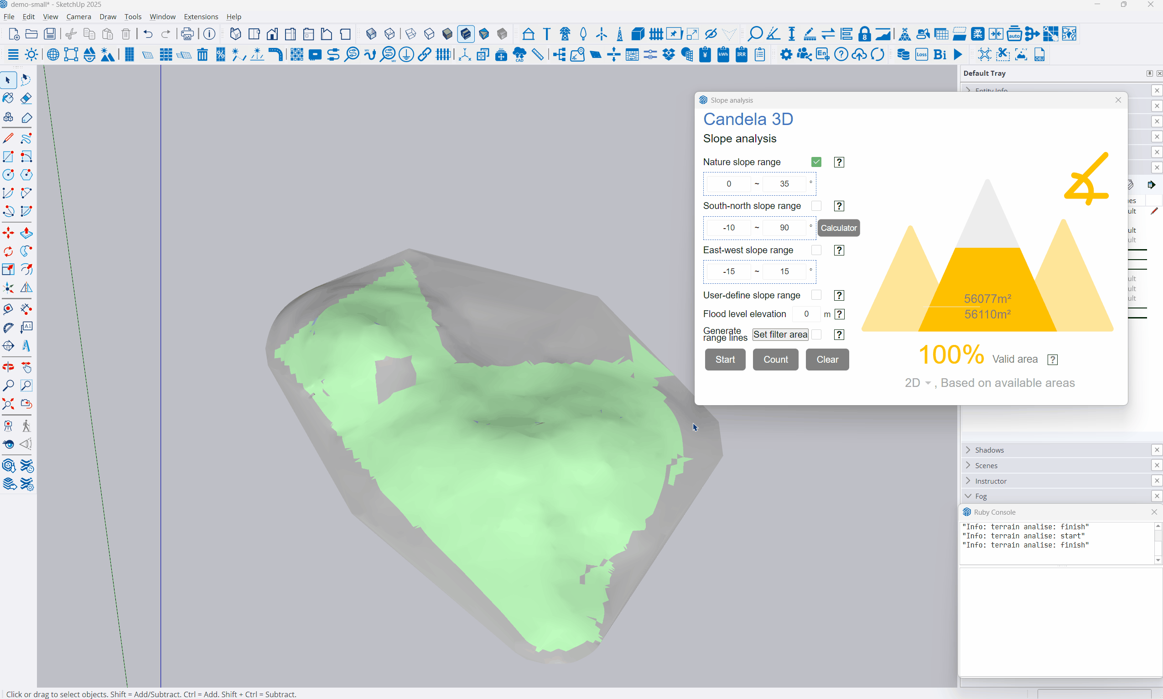Print the model using the printer icon
This screenshot has width=1163, height=699.
coord(187,34)
